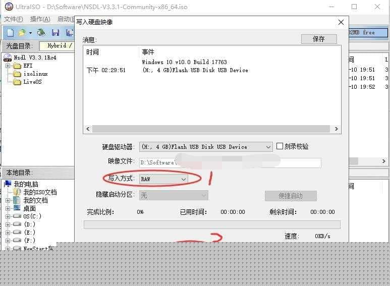Click the 桌面 desktop icon

[17, 208]
